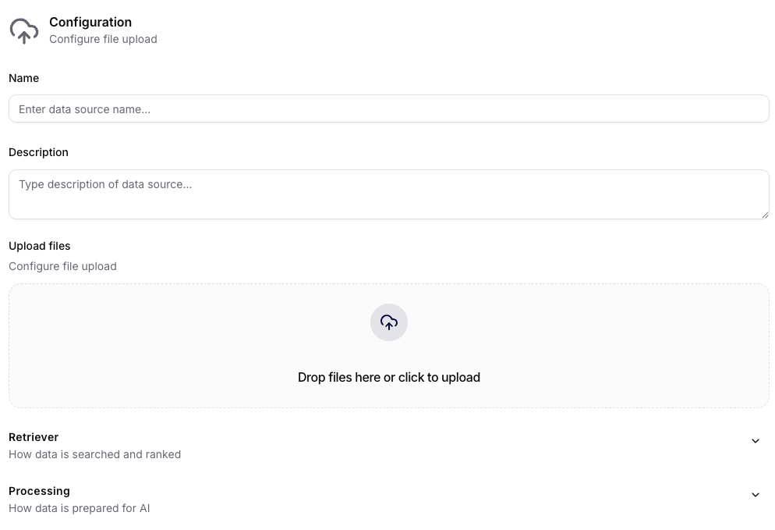Focus the Description text area
This screenshot has width=775, height=530.
389,194
